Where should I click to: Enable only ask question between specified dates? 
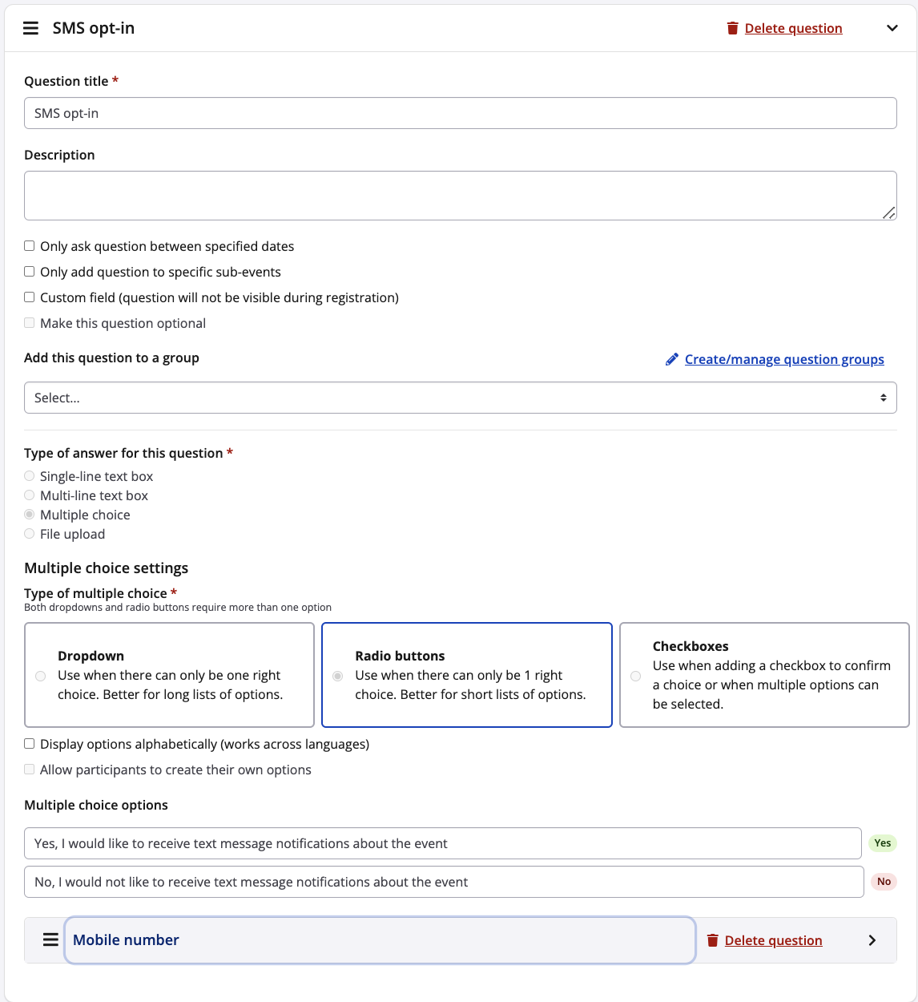tap(30, 246)
